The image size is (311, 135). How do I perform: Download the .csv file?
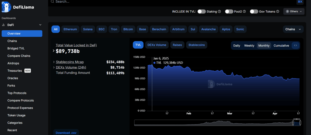pyautogui.click(x=66, y=133)
